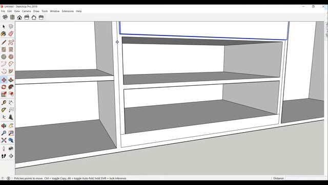Select the Rectangle tool

coord(4,49)
